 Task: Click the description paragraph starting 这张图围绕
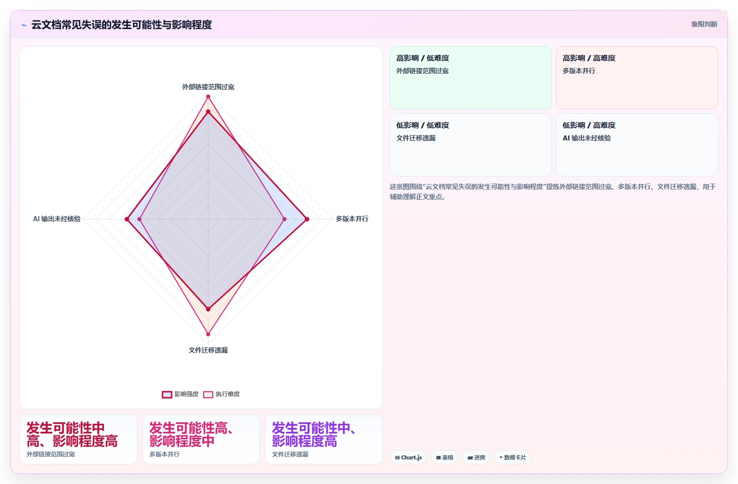553,192
